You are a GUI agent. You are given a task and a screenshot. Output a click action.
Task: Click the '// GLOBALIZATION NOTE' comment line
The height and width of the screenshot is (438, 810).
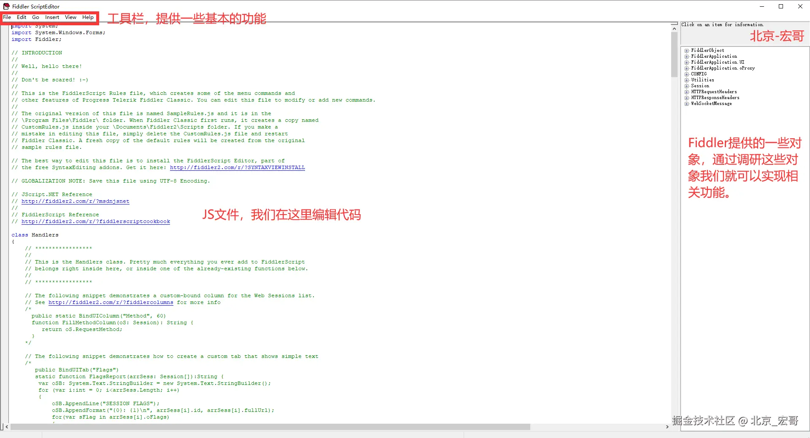(x=111, y=181)
